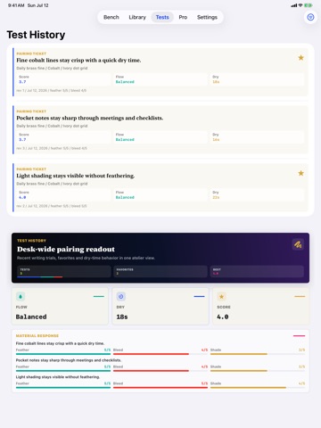Click the clock icon on Dry card
Screen dimensions: 321x428
coord(120,296)
